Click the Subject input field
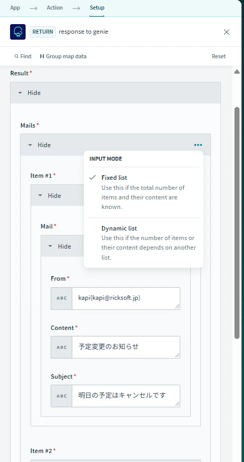Image resolution: width=244 pixels, height=462 pixels. pos(126,396)
